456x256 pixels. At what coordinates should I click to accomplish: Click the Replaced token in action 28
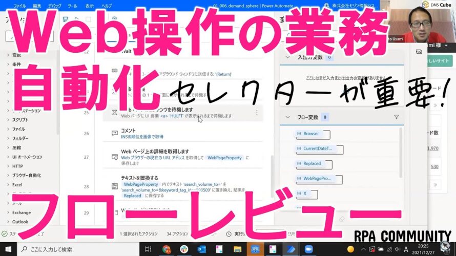coord(132,196)
